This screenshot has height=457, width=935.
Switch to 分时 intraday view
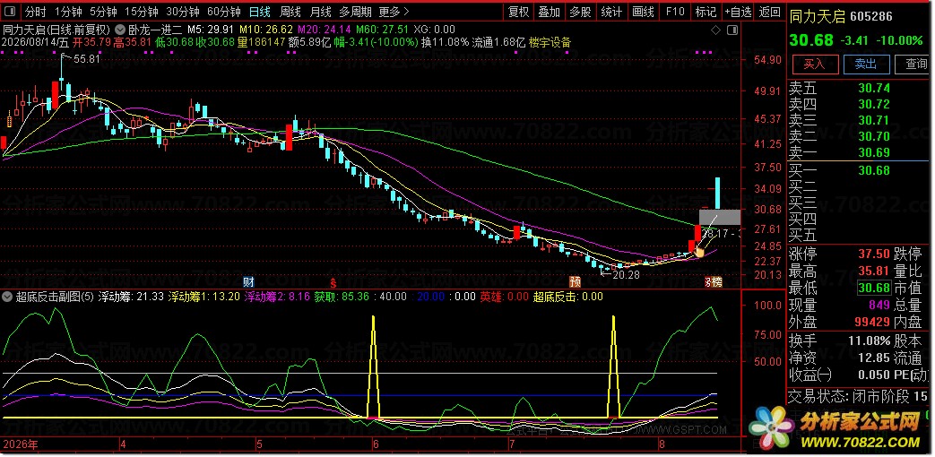35,12
